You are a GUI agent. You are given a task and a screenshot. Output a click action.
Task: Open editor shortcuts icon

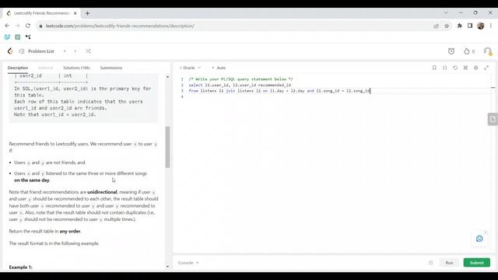[x=465, y=68]
